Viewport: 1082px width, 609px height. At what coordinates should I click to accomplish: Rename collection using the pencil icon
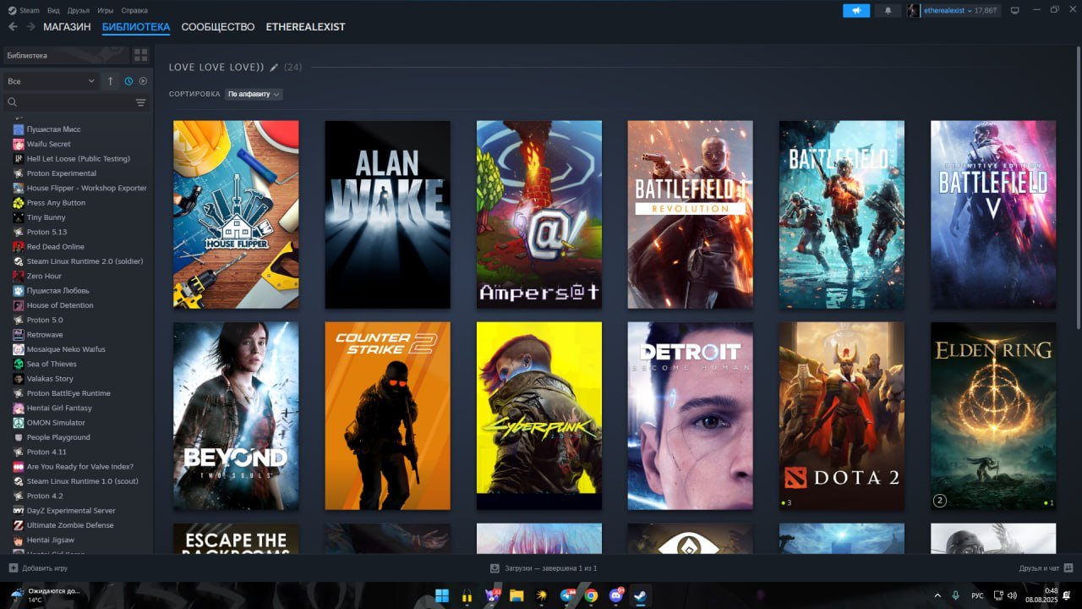pyautogui.click(x=274, y=67)
